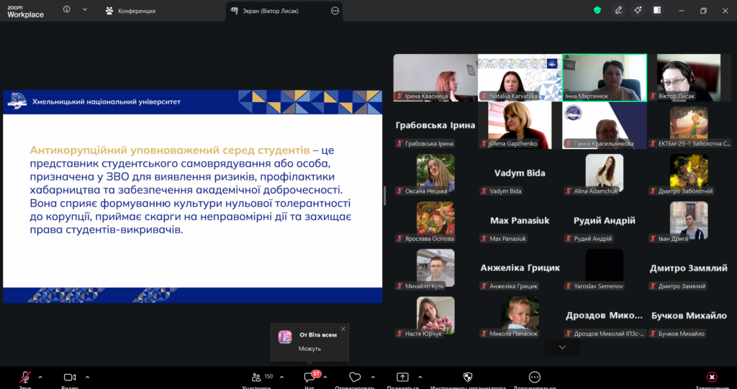
Task: Open the More options ellipsis button
Action: point(534,377)
